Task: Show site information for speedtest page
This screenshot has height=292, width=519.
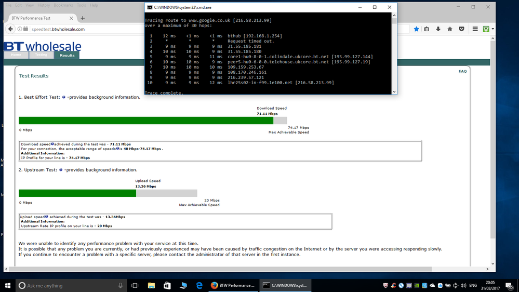Action: point(20,29)
